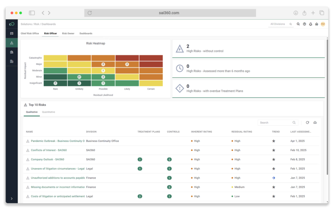This screenshot has height=215, width=334.
Task: Open the All Divisions filter dropdown
Action: (x=281, y=24)
